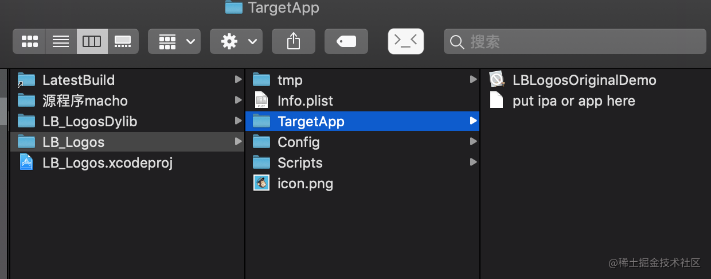Image resolution: width=711 pixels, height=279 pixels.
Task: Switch to list view mode
Action: (x=61, y=41)
